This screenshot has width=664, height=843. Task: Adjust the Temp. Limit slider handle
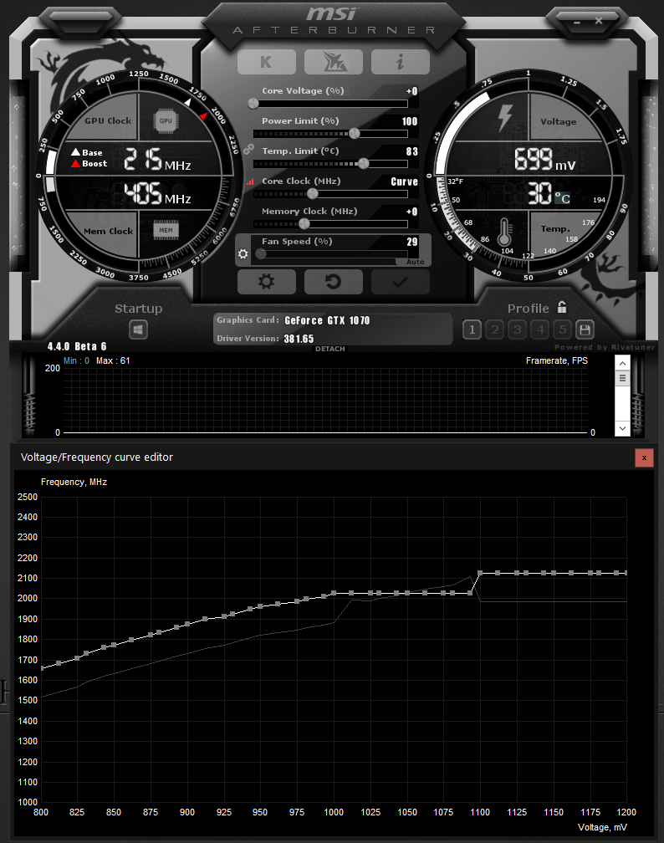(364, 163)
